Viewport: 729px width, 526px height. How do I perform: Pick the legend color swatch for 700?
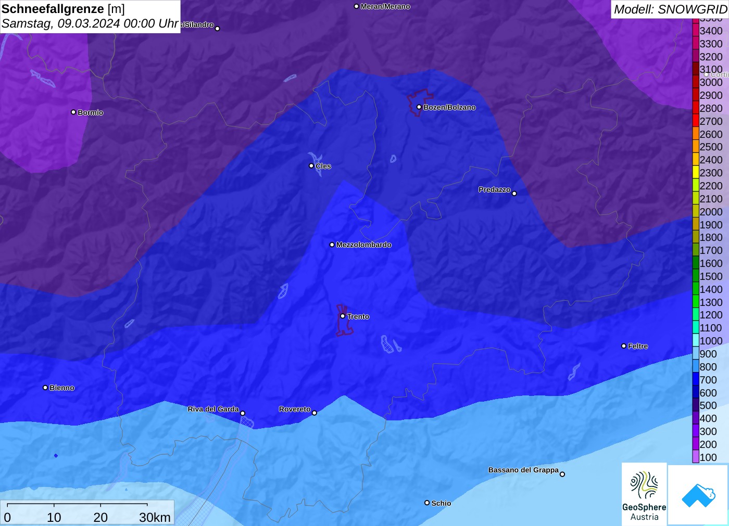point(696,380)
